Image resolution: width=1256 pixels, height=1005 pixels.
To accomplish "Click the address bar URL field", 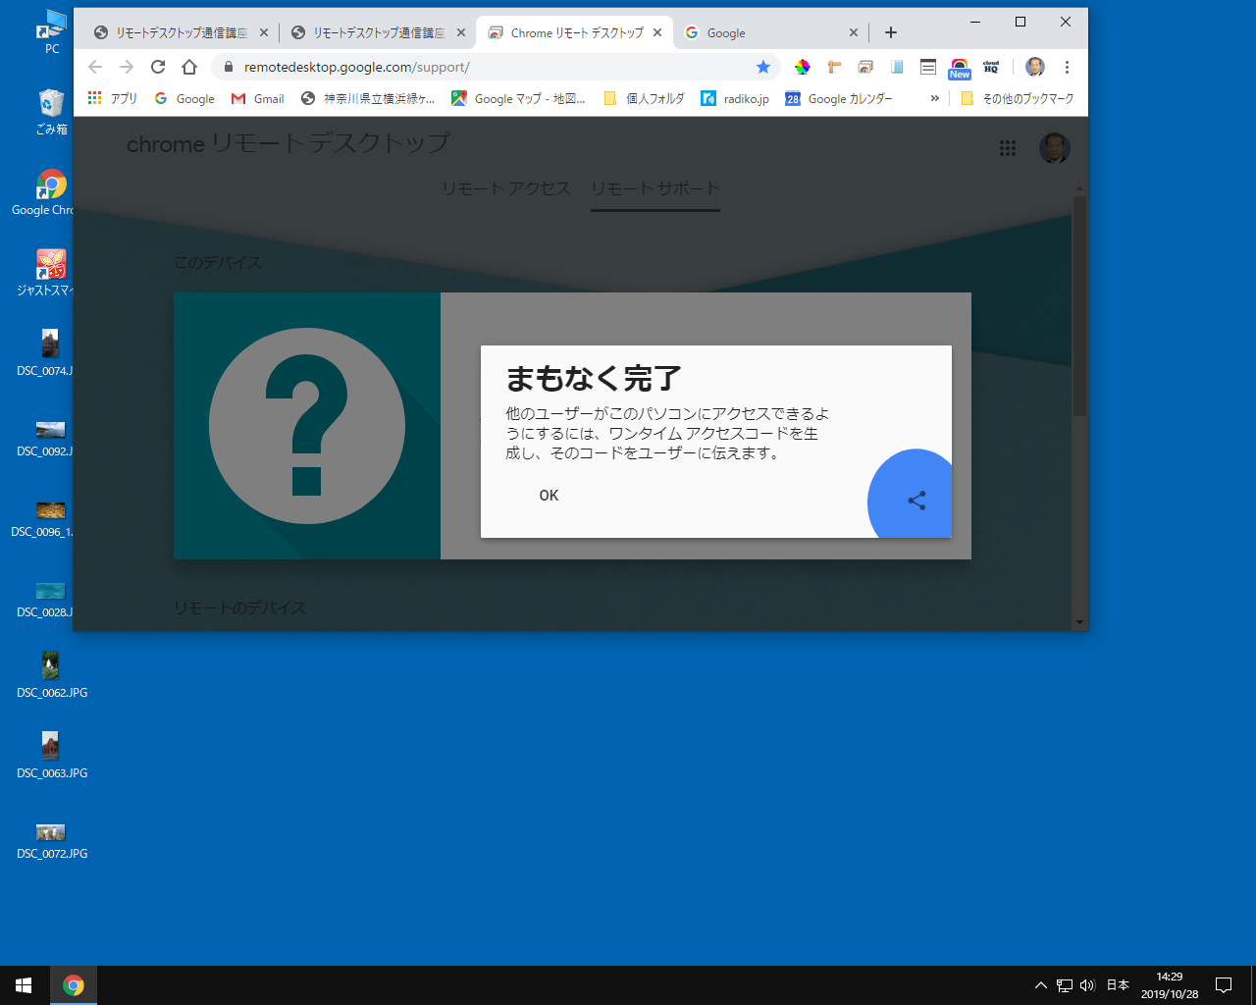I will click(496, 67).
